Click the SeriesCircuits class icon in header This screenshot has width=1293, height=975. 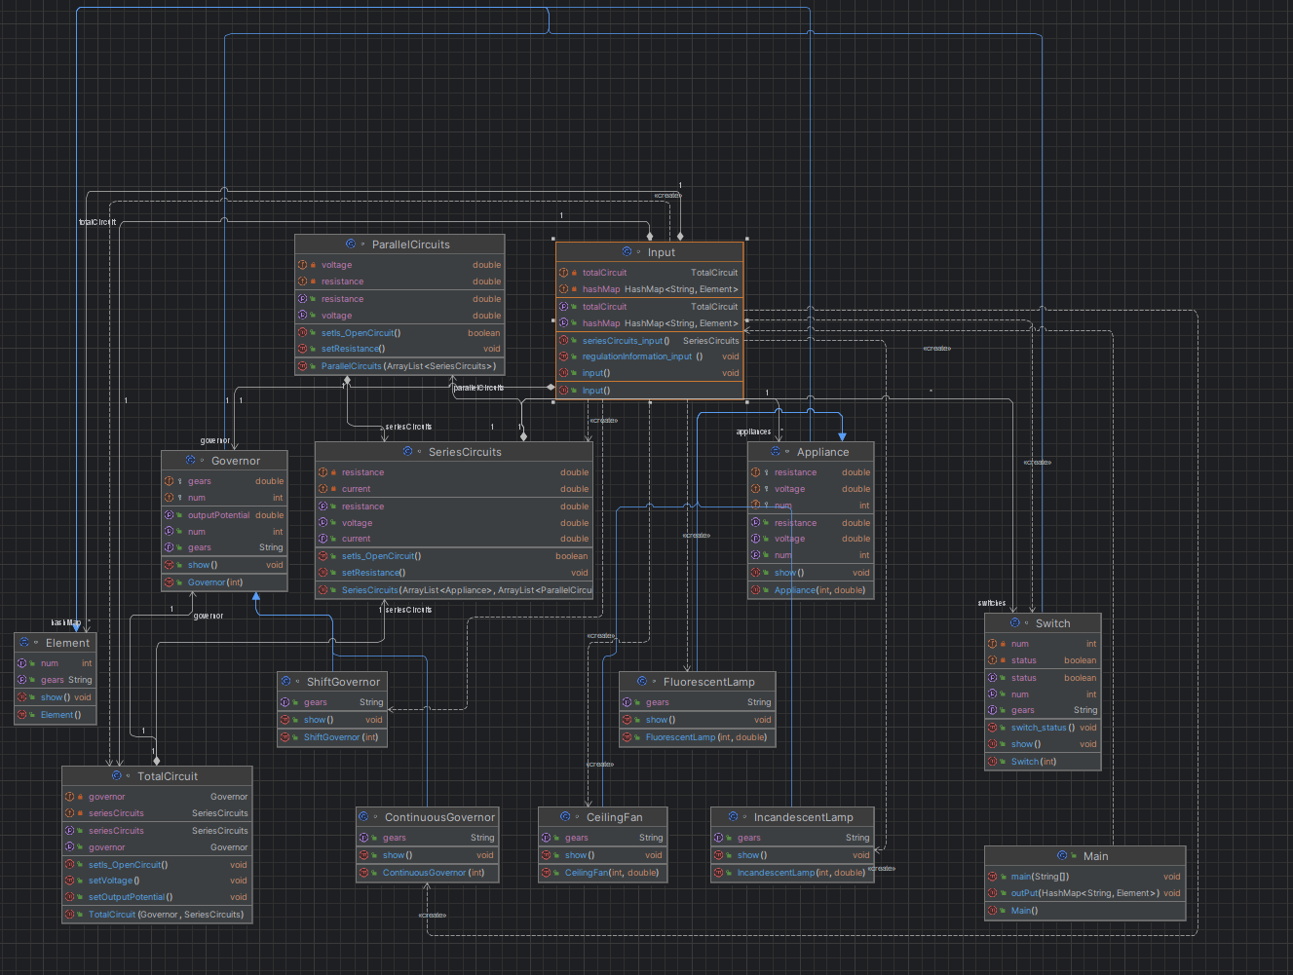pyautogui.click(x=407, y=451)
